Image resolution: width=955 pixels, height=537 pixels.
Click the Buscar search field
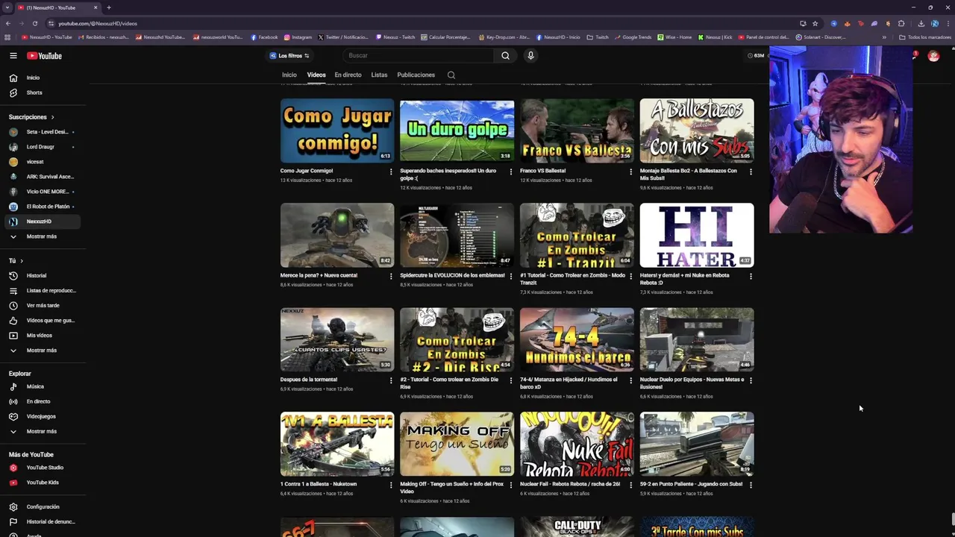tap(418, 55)
